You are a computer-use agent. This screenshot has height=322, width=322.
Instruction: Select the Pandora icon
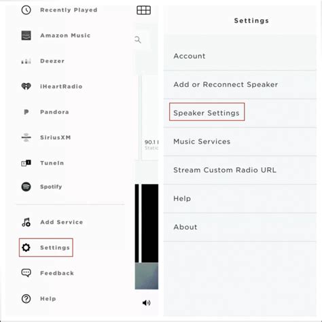coord(26,112)
